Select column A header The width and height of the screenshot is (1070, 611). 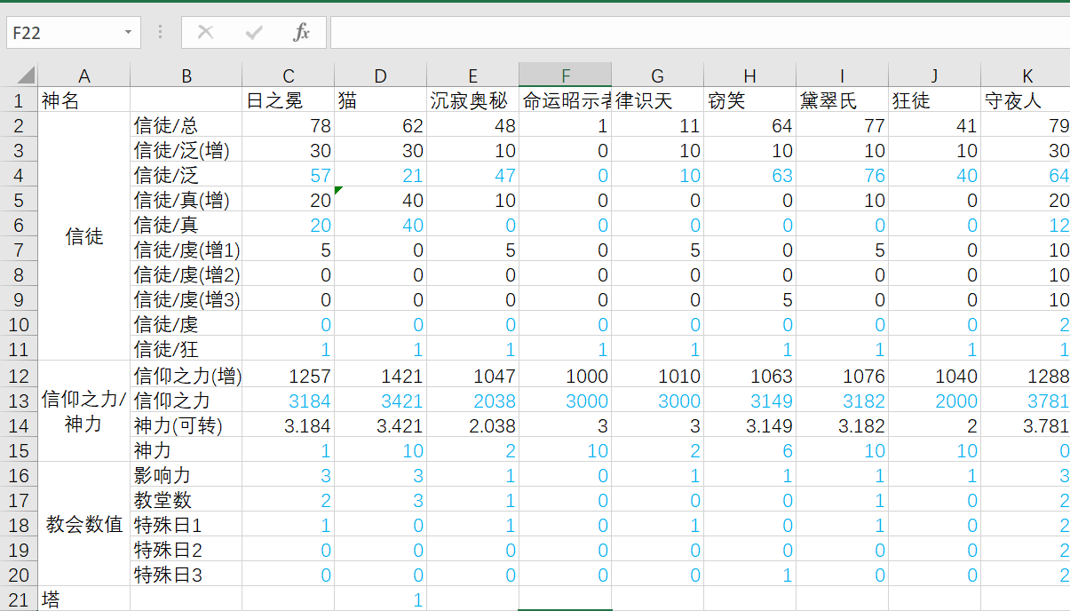[x=84, y=75]
